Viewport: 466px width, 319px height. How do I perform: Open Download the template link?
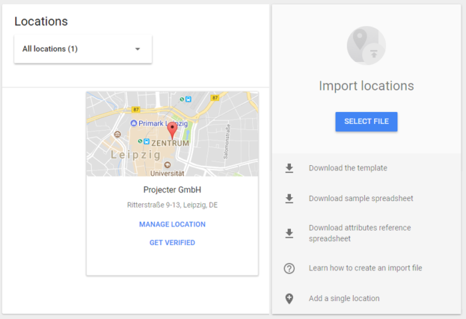coord(348,168)
